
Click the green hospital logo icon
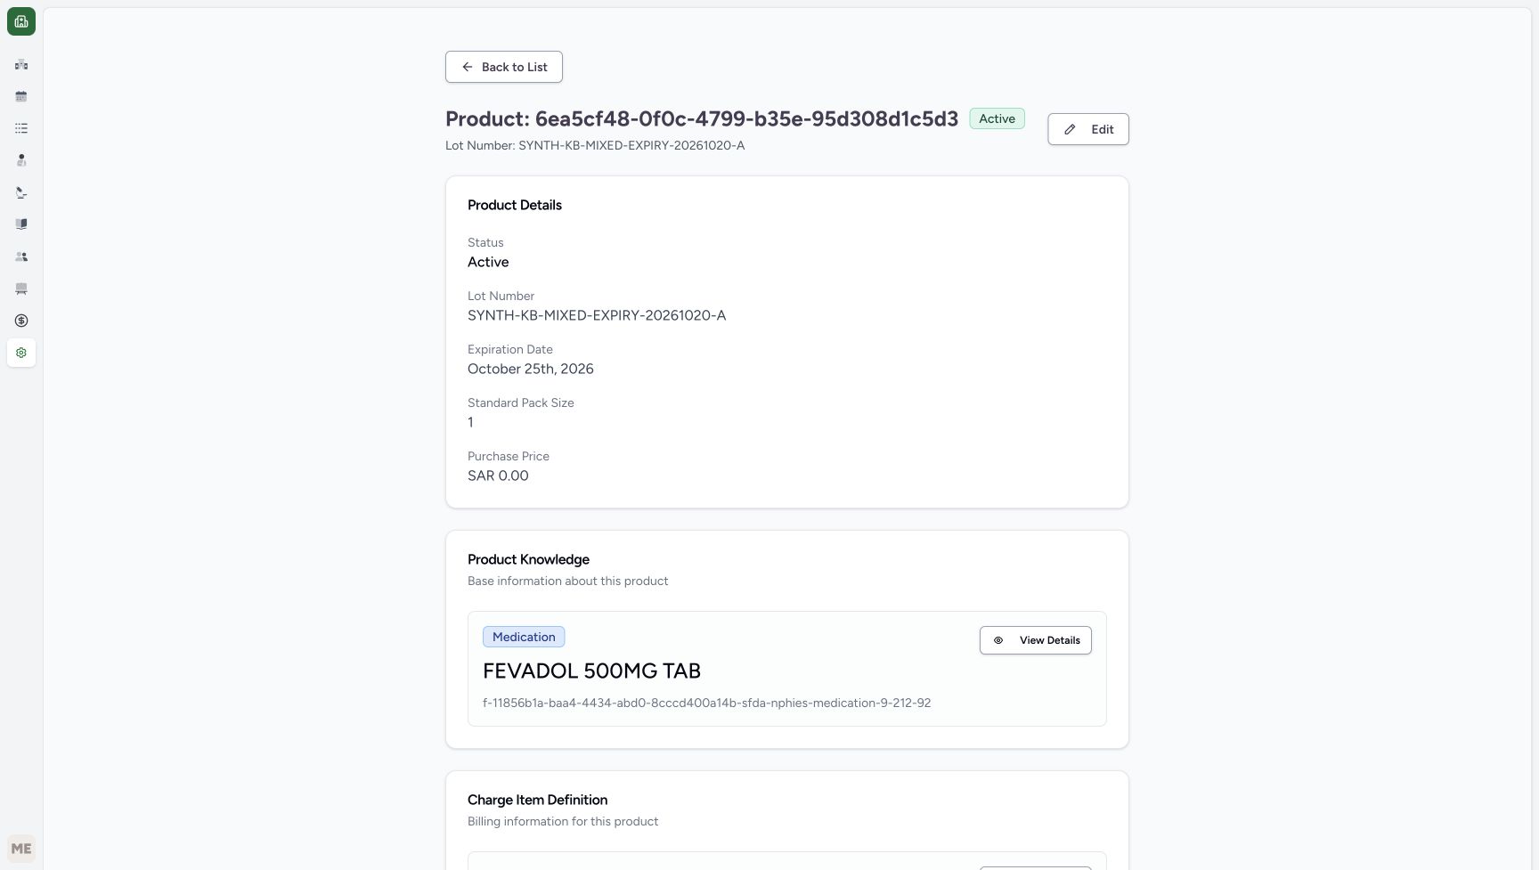pos(21,21)
